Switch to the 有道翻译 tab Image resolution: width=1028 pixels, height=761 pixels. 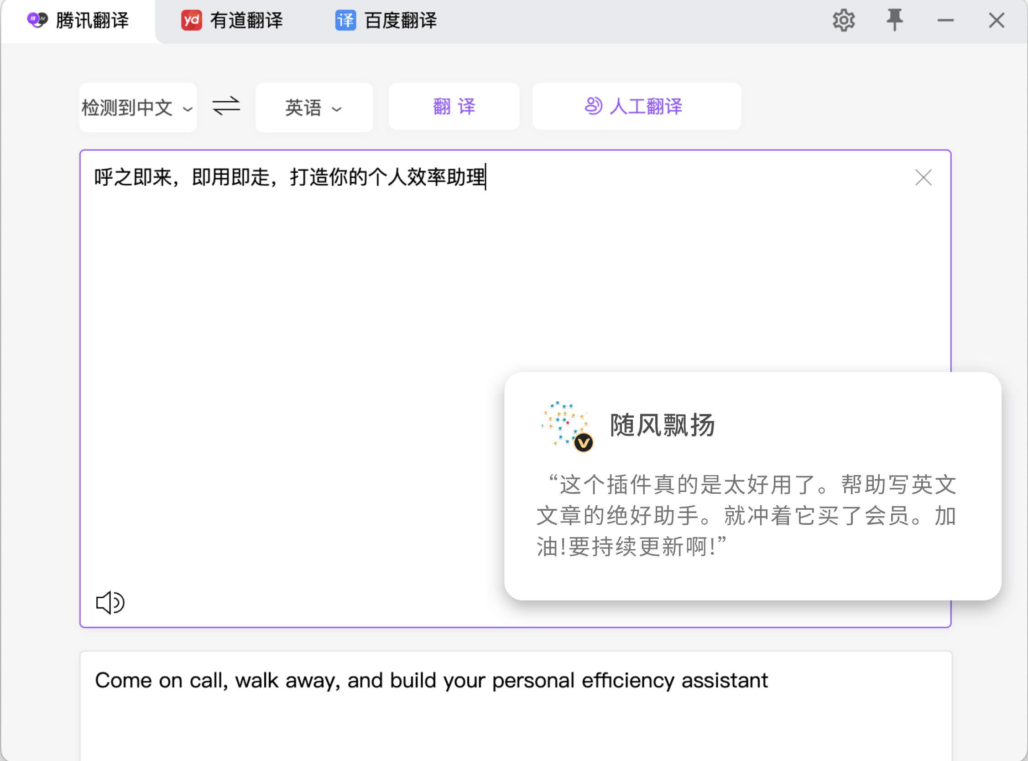(246, 20)
